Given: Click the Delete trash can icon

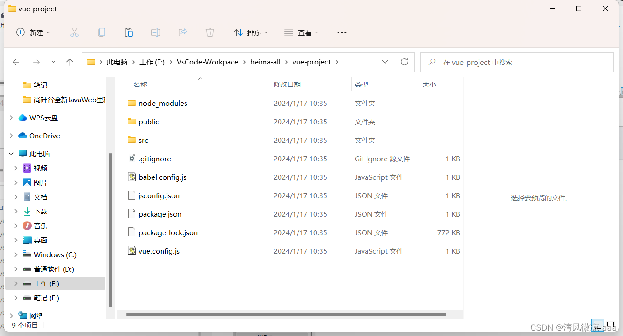Looking at the screenshot, I should coord(210,32).
